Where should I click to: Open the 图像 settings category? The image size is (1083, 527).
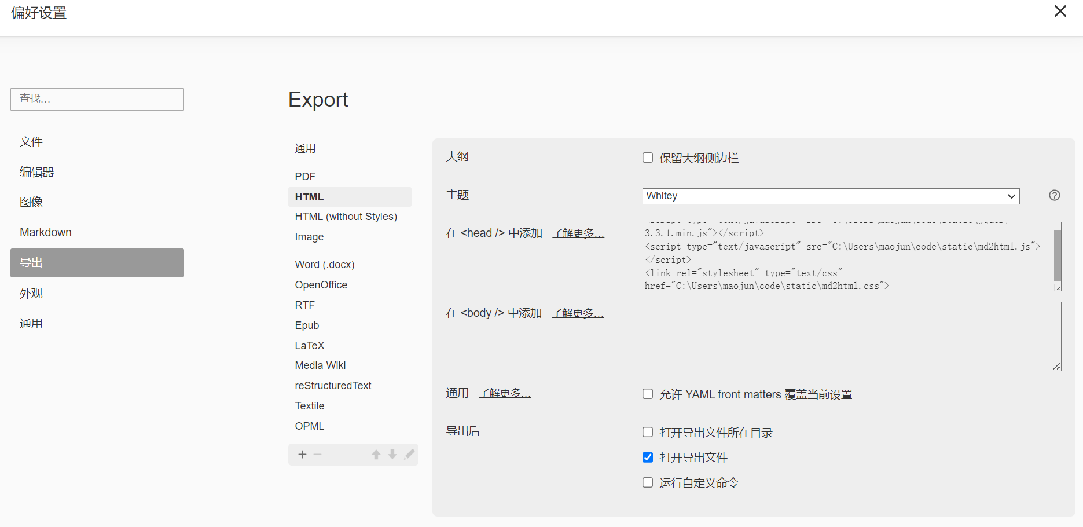97,202
